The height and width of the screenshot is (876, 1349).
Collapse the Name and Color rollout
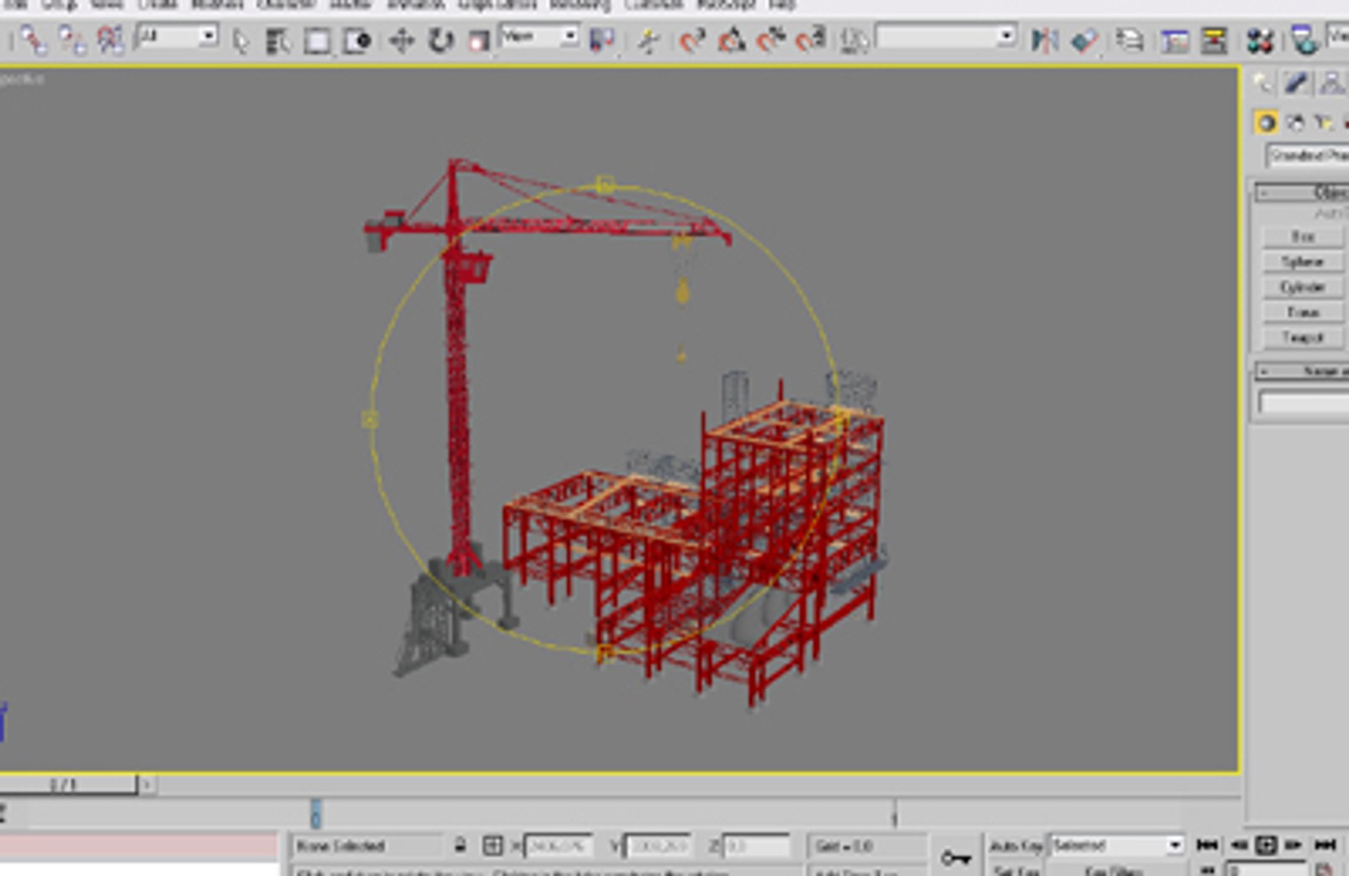click(x=1302, y=371)
